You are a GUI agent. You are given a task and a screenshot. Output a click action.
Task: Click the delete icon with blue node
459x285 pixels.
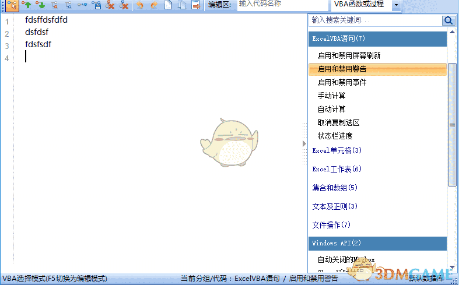(124, 5)
